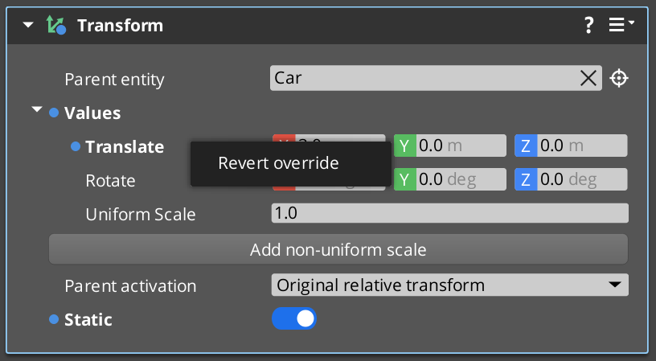Clear the Car parent entity field
Viewport: 656px width, 361px height.
pos(588,78)
